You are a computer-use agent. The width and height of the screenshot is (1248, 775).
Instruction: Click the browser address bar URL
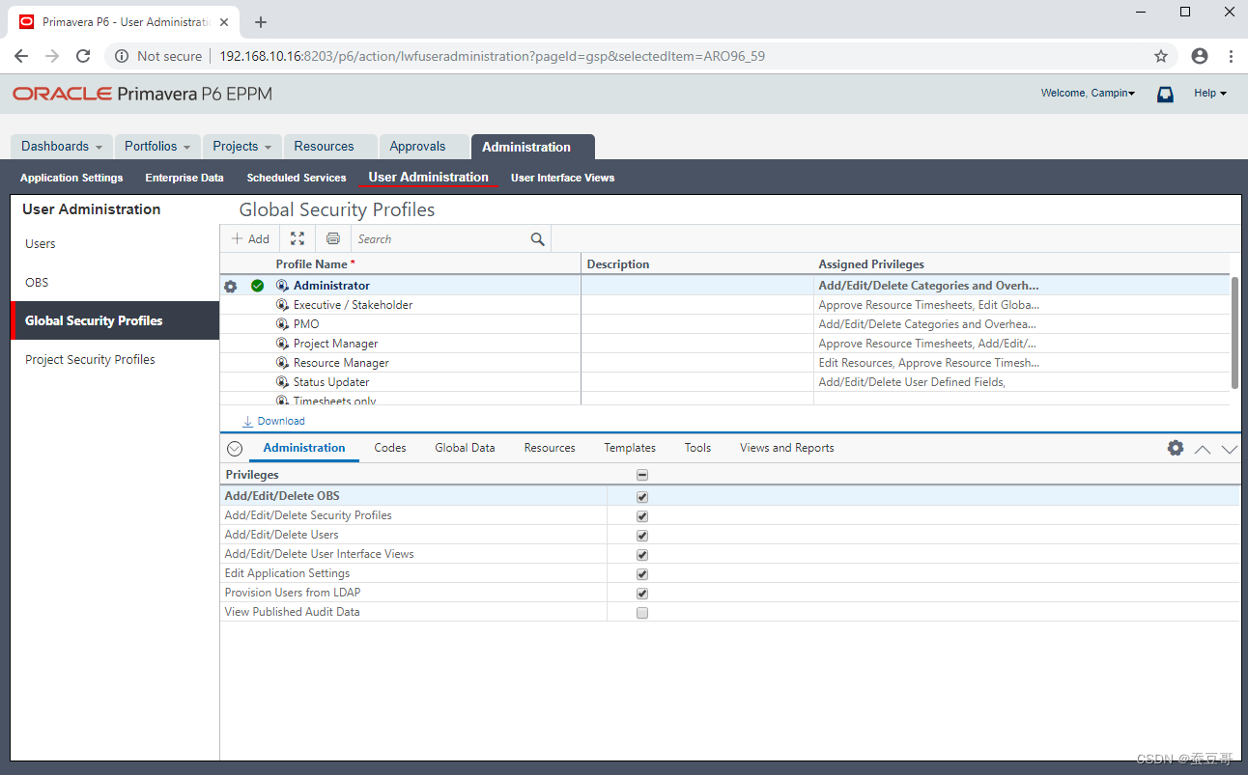click(x=492, y=56)
